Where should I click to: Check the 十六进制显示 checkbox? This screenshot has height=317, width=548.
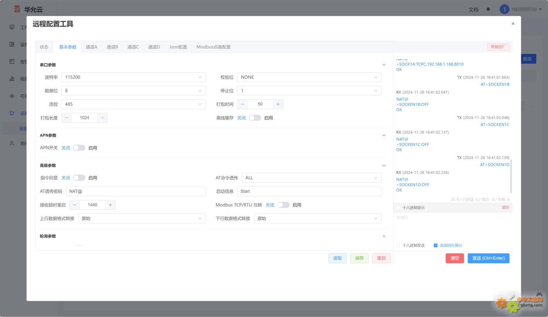pyautogui.click(x=398, y=208)
